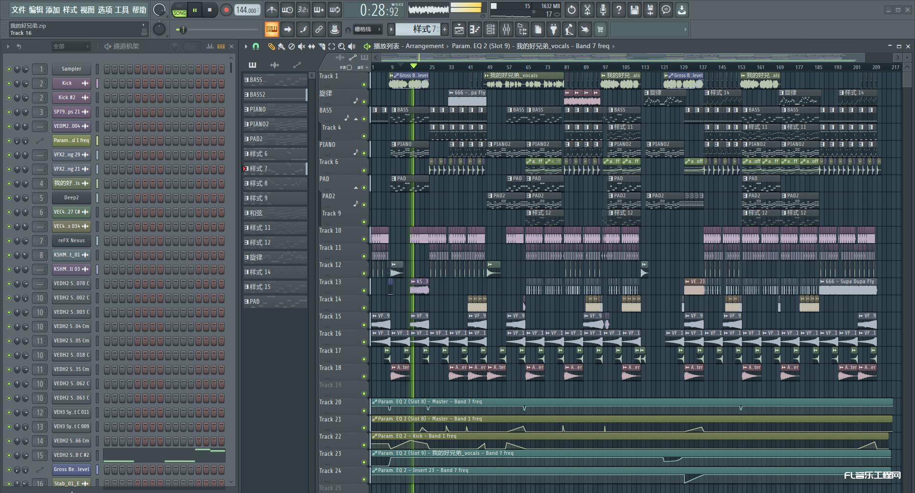Open the mixer view icon
The width and height of the screenshot is (915, 493).
point(506,30)
